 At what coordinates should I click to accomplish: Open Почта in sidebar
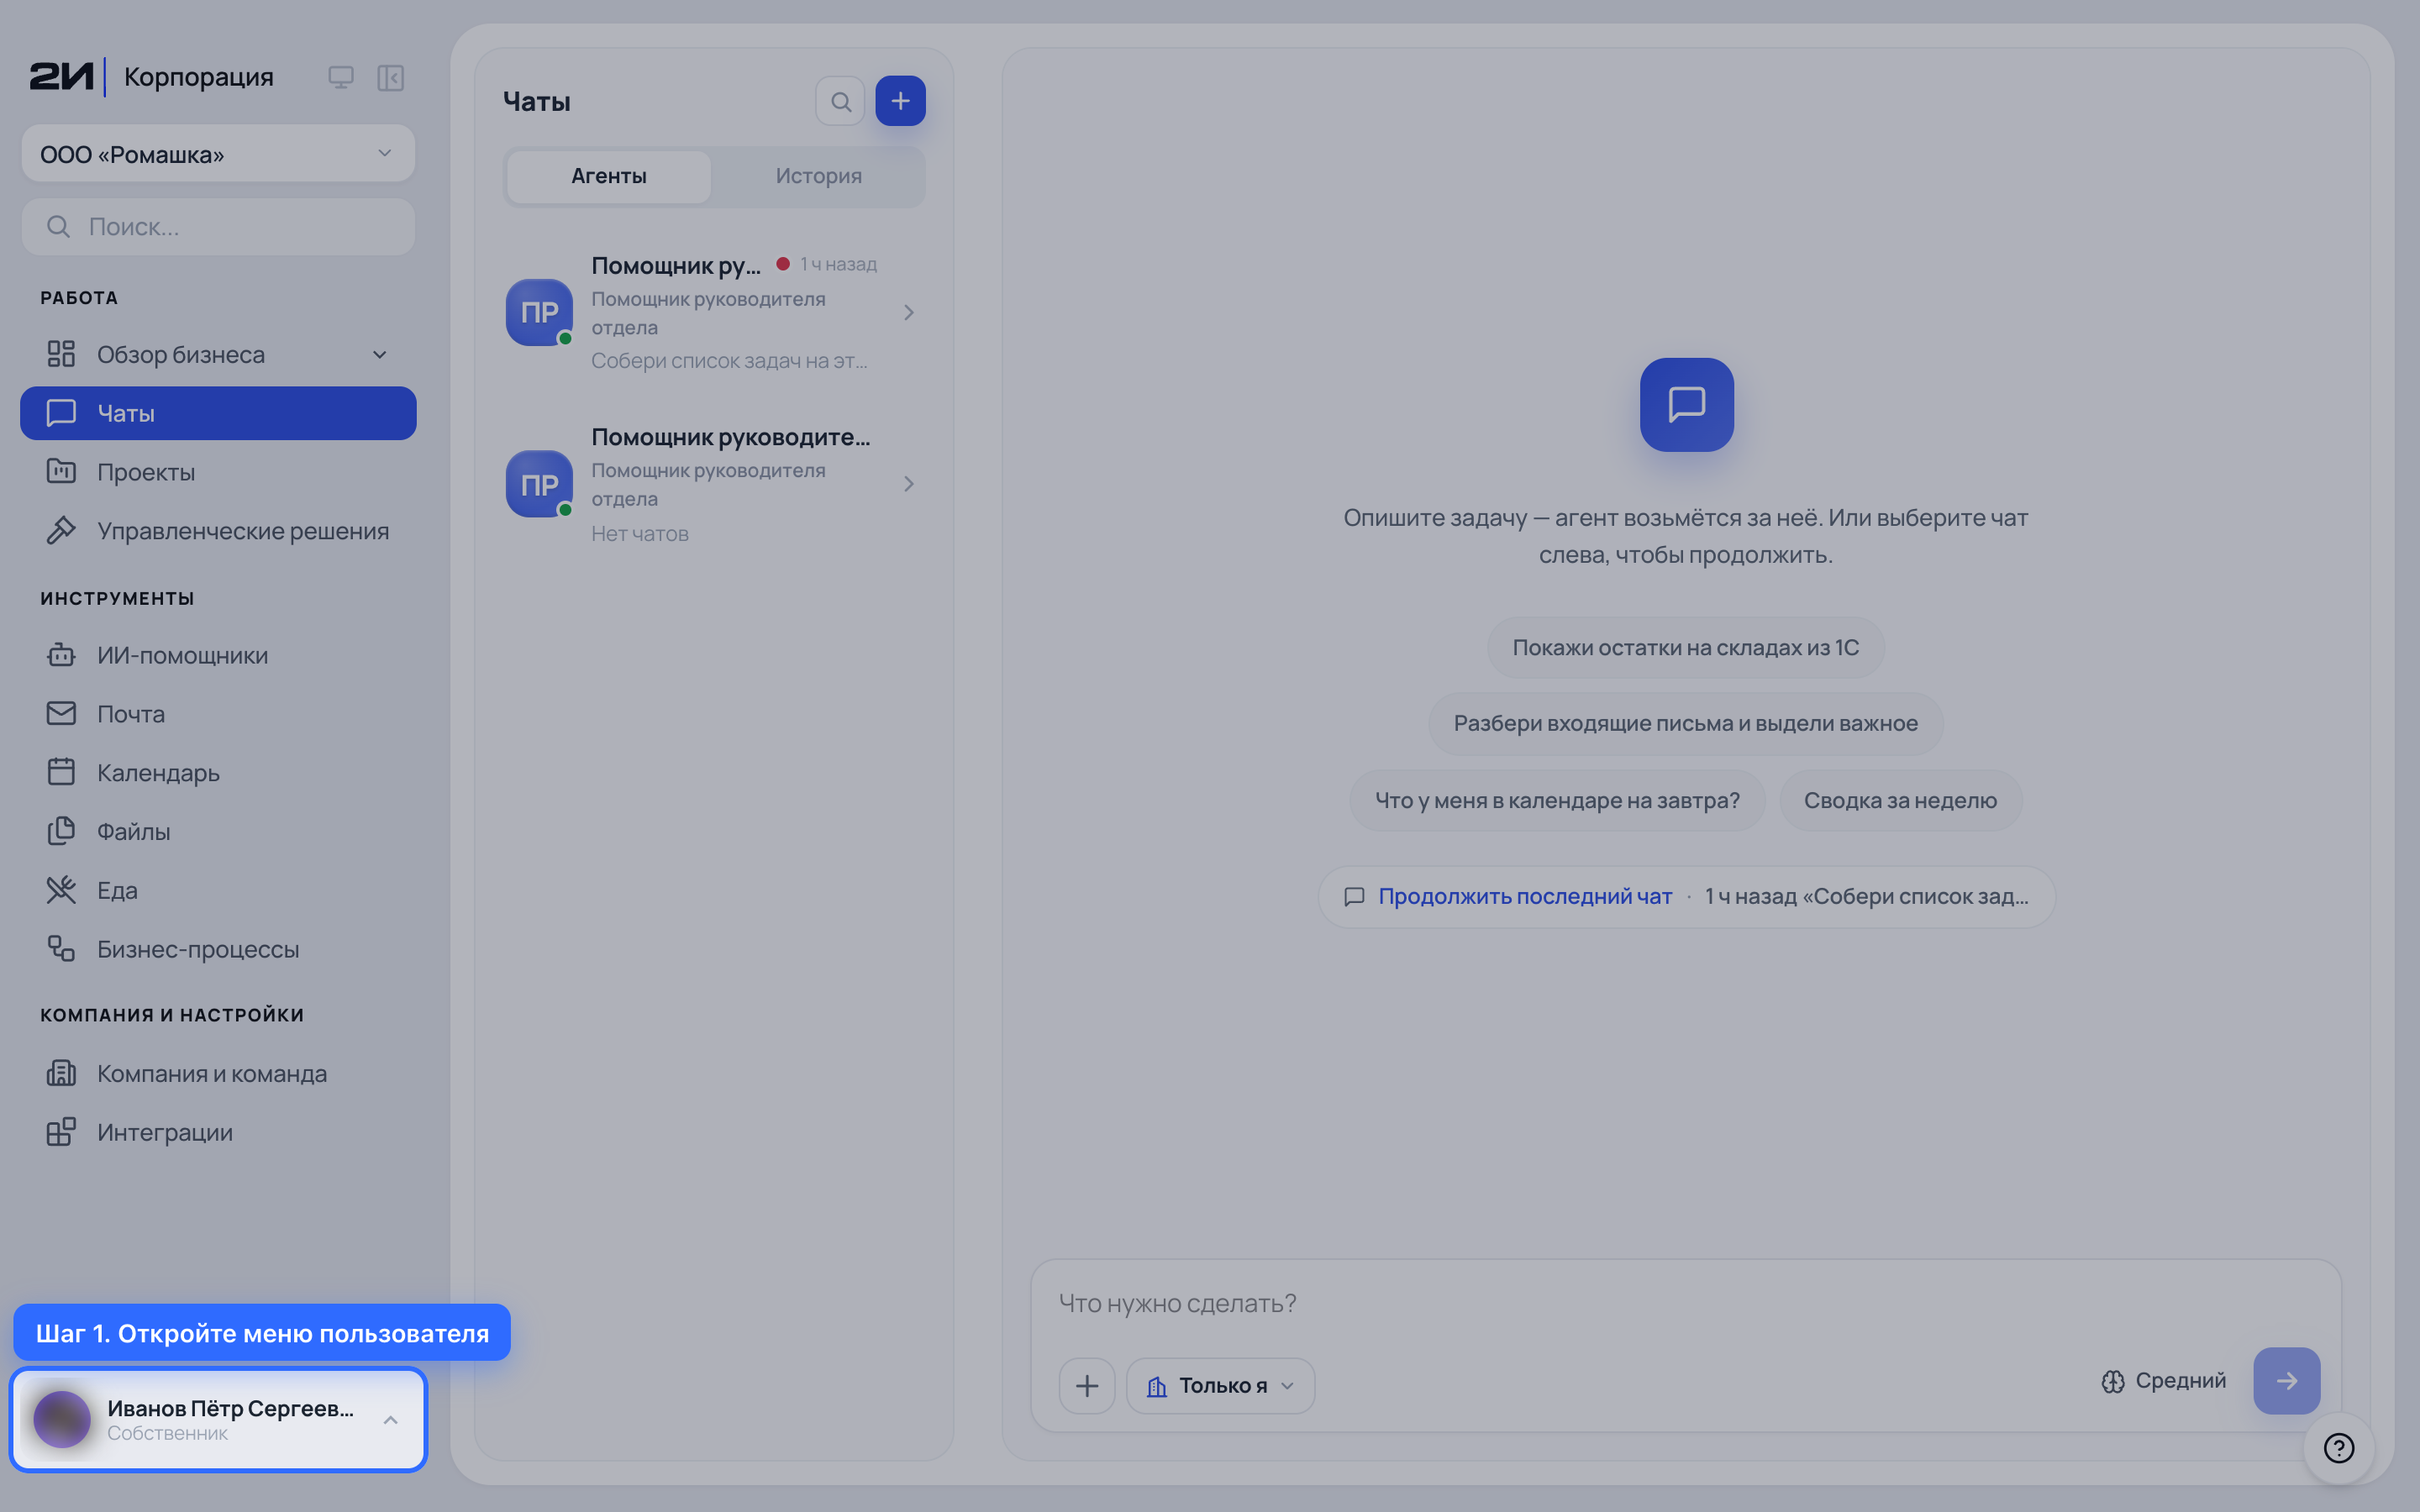218,714
